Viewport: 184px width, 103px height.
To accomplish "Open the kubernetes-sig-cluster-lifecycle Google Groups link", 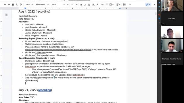I will 58,49.
